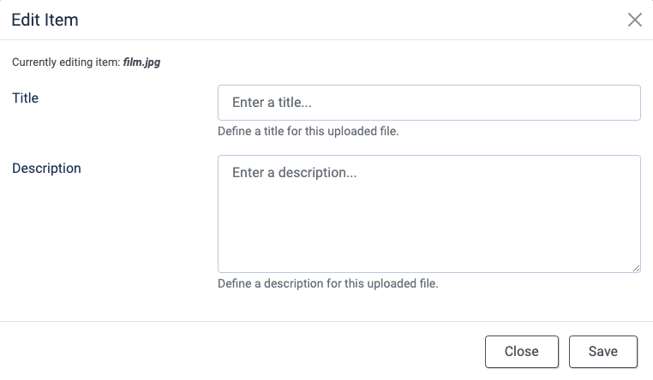Grab the Description textarea resize handle

636,268
